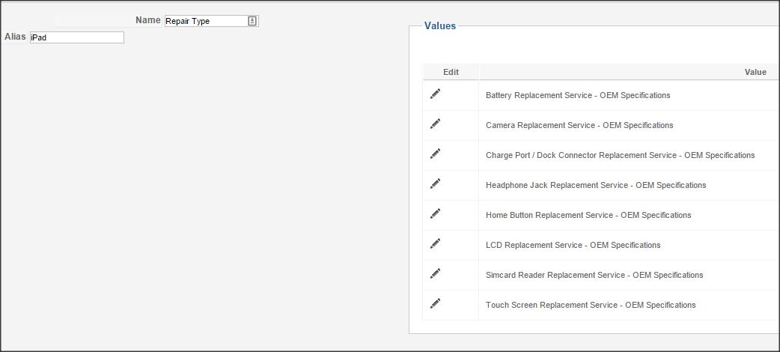Edit the Headphone Jack Replacement Service entry
The height and width of the screenshot is (352, 780).
pos(435,183)
